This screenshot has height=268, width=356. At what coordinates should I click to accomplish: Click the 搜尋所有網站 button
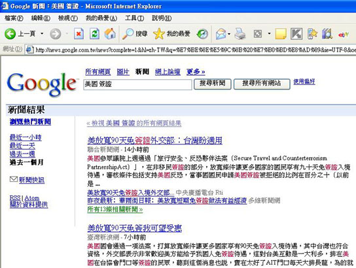click(x=262, y=84)
